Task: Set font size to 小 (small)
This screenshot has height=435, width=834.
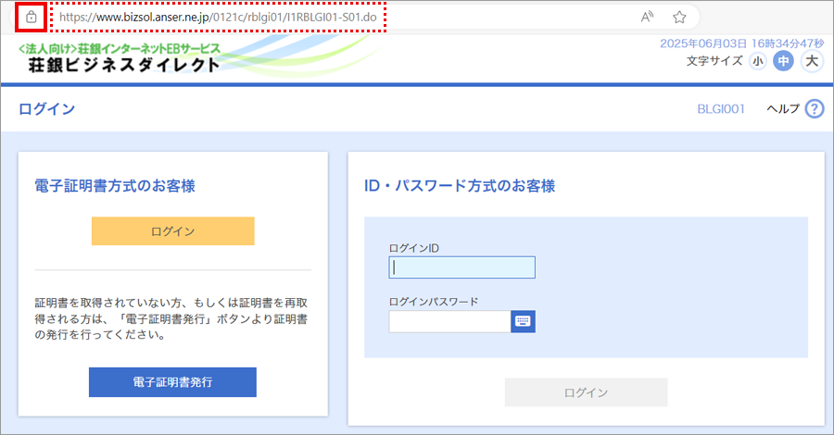Action: (758, 61)
